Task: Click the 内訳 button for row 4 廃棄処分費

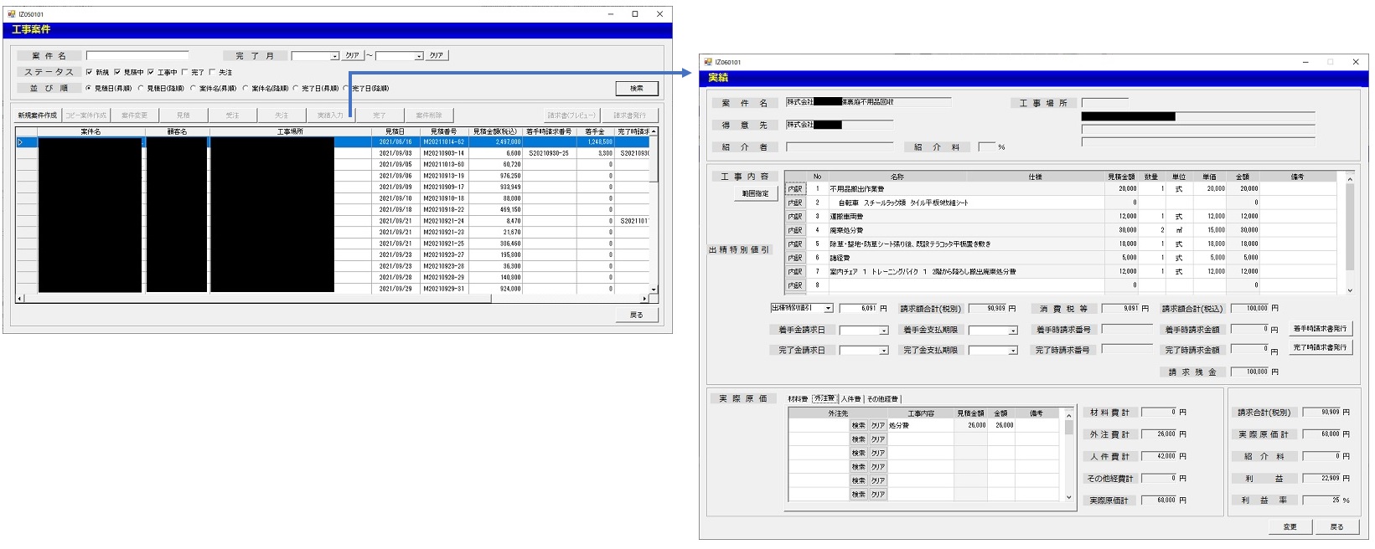Action: [x=795, y=230]
